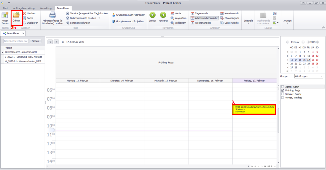Viewport: 326px width, 170px height.
Task: Click the Löschen delete icon
Action: tap(25, 13)
